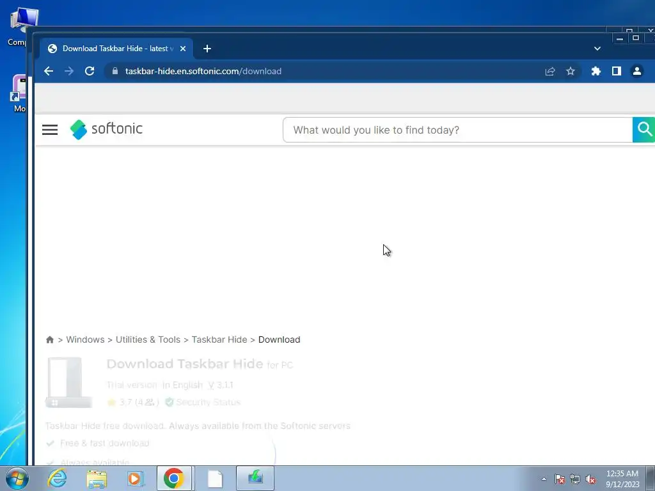655x491 pixels.
Task: Click the green search magnifier button
Action: (x=644, y=130)
